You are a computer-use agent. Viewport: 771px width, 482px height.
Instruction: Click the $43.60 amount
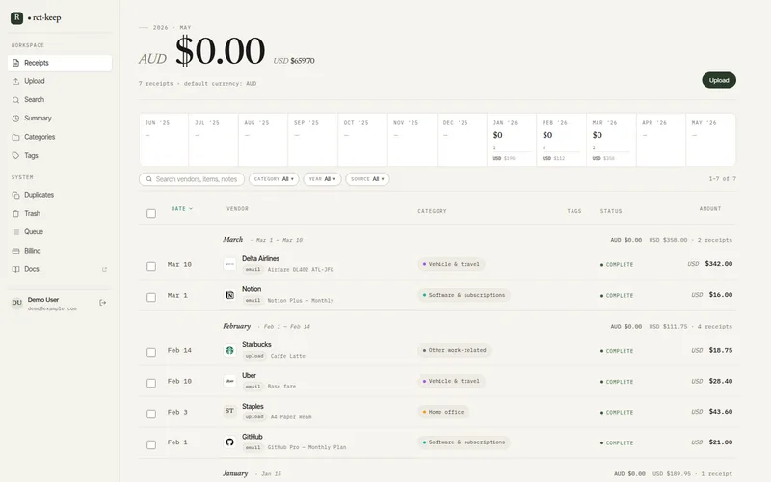tap(720, 412)
